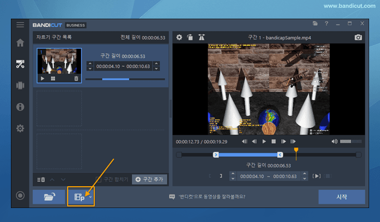
Task: Edit time range field under timeline
Action: click(269, 176)
